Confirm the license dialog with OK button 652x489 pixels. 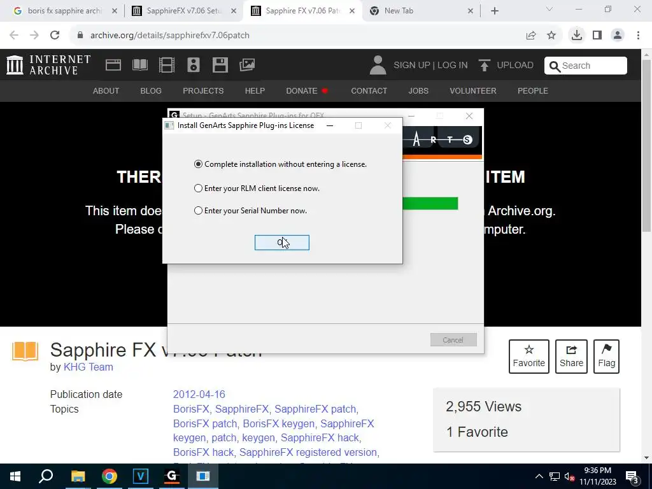pyautogui.click(x=282, y=243)
